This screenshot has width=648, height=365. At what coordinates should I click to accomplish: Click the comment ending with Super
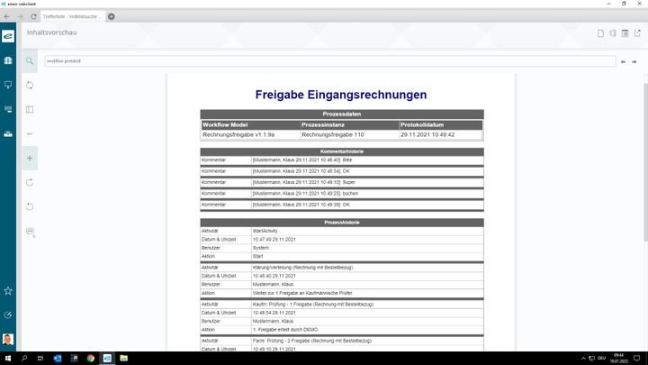[304, 182]
